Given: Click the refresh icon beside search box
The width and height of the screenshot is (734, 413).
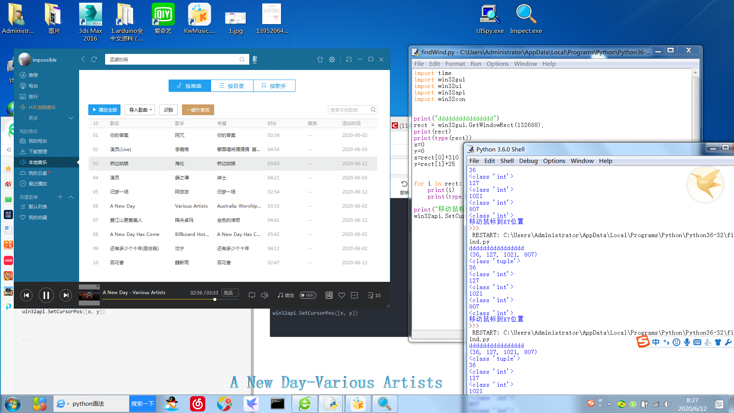Looking at the screenshot, I should pos(94,59).
